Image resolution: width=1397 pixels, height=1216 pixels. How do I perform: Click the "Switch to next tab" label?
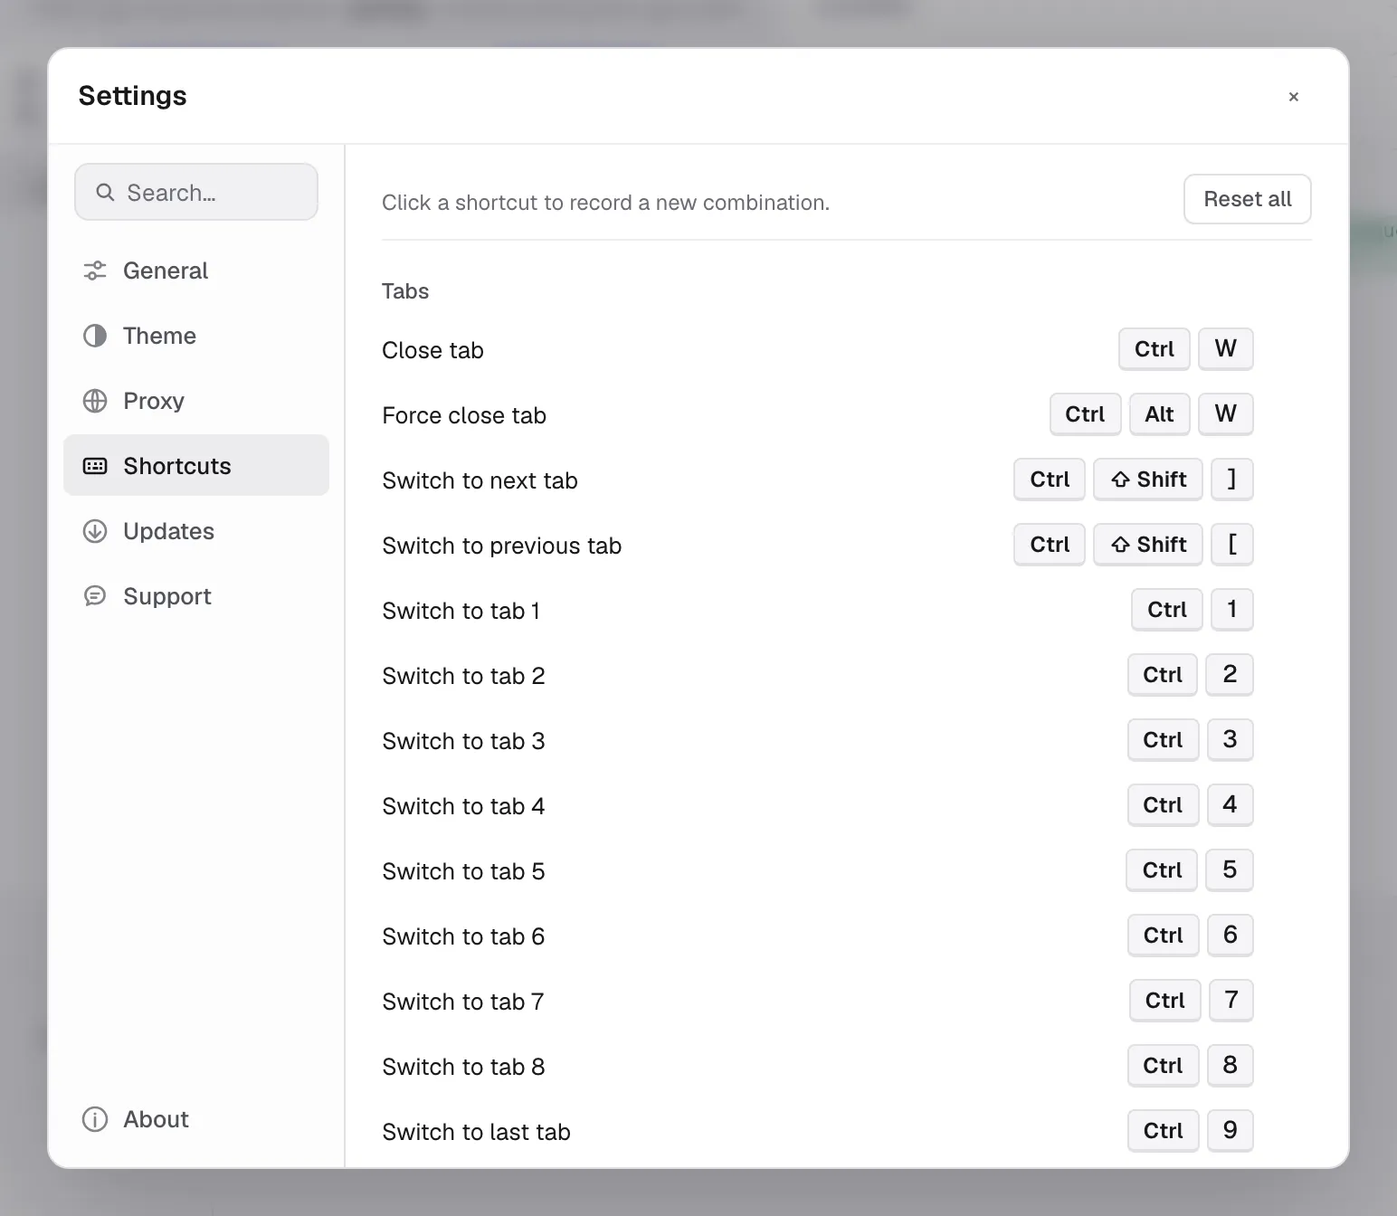click(480, 480)
